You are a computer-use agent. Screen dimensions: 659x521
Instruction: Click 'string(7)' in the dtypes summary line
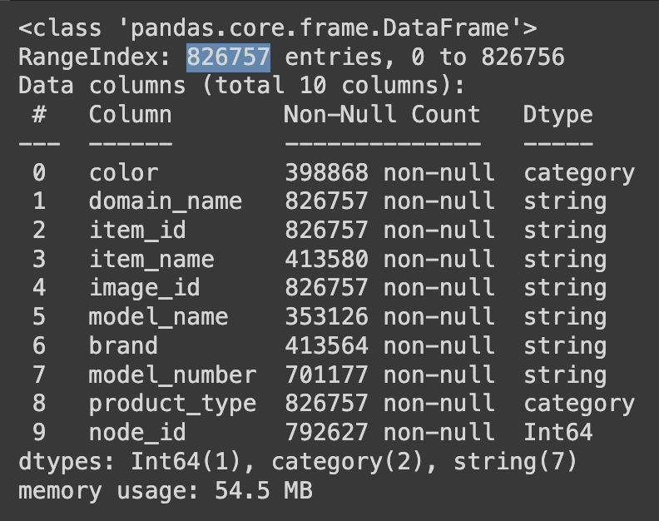point(515,462)
